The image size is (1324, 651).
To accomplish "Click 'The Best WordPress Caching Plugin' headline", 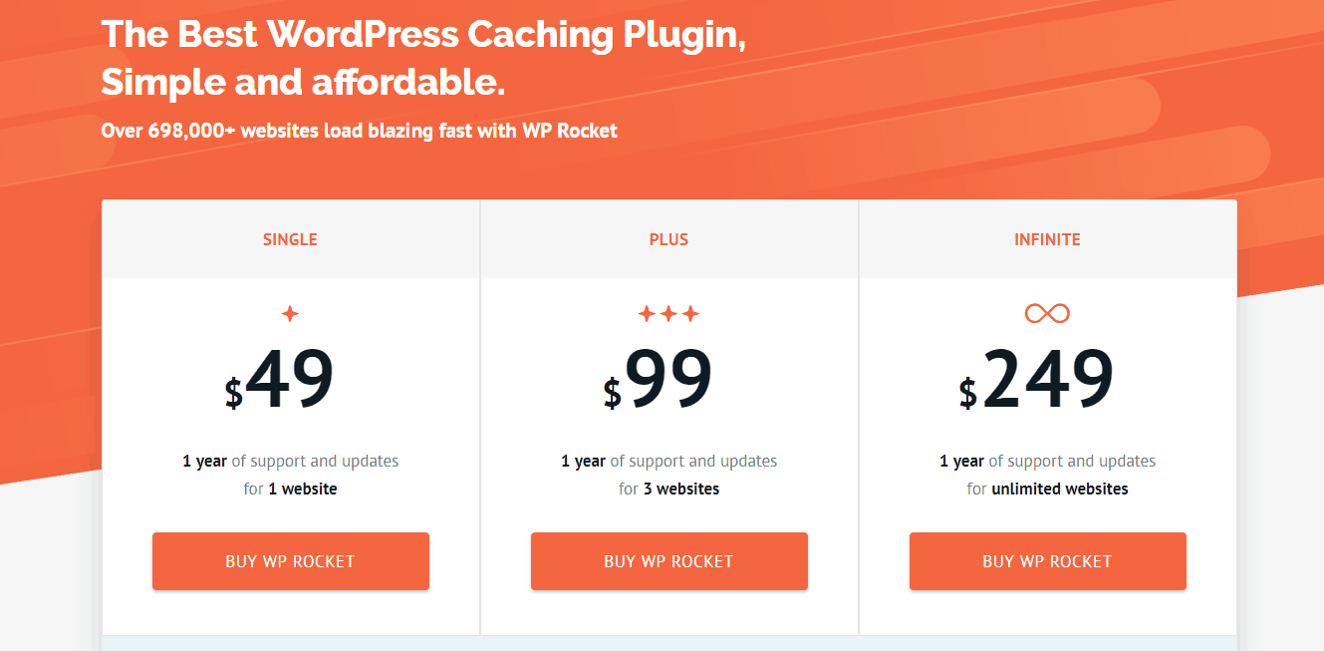I will click(424, 34).
